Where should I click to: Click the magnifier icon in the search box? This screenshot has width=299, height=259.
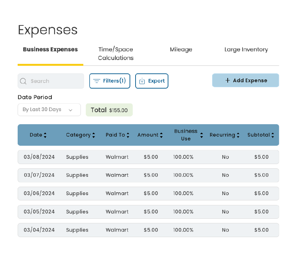pos(23,81)
